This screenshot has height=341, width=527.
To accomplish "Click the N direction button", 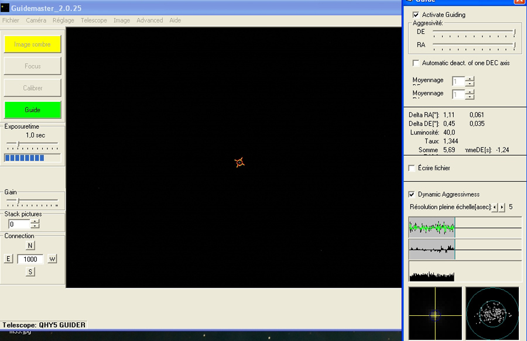I will click(x=30, y=245).
